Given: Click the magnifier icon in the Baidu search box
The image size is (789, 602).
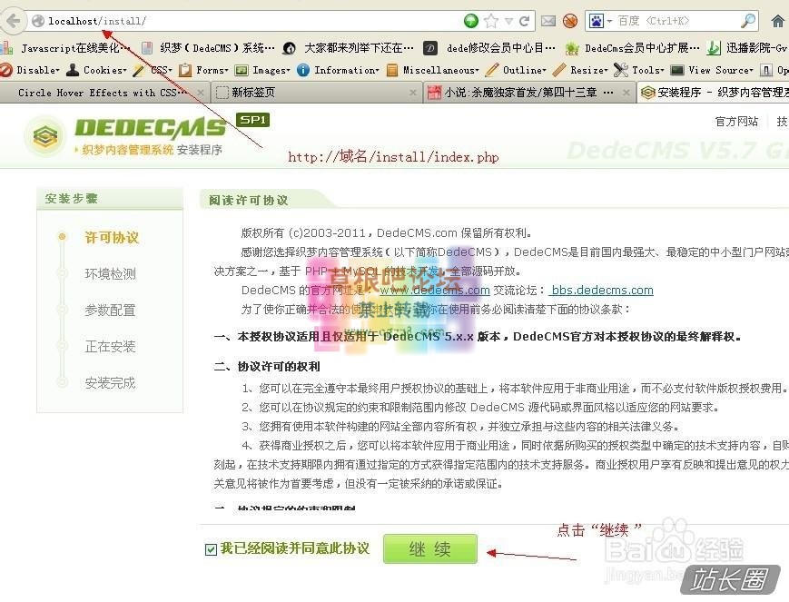Looking at the screenshot, I should click(x=749, y=20).
